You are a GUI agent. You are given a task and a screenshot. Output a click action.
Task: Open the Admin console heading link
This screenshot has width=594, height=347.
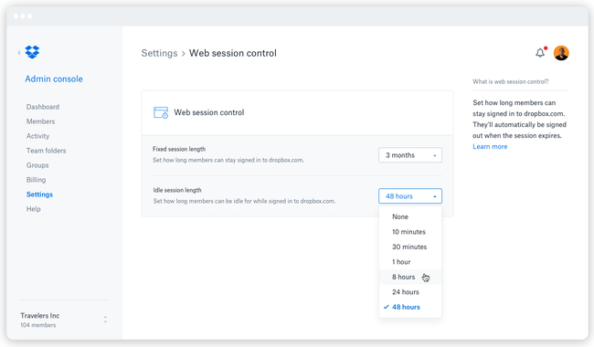[x=54, y=79]
